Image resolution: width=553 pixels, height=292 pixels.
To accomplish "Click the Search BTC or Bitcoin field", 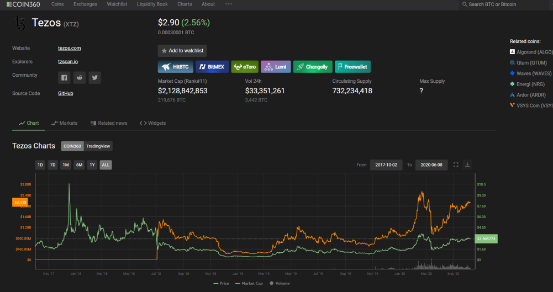I will [x=505, y=4].
